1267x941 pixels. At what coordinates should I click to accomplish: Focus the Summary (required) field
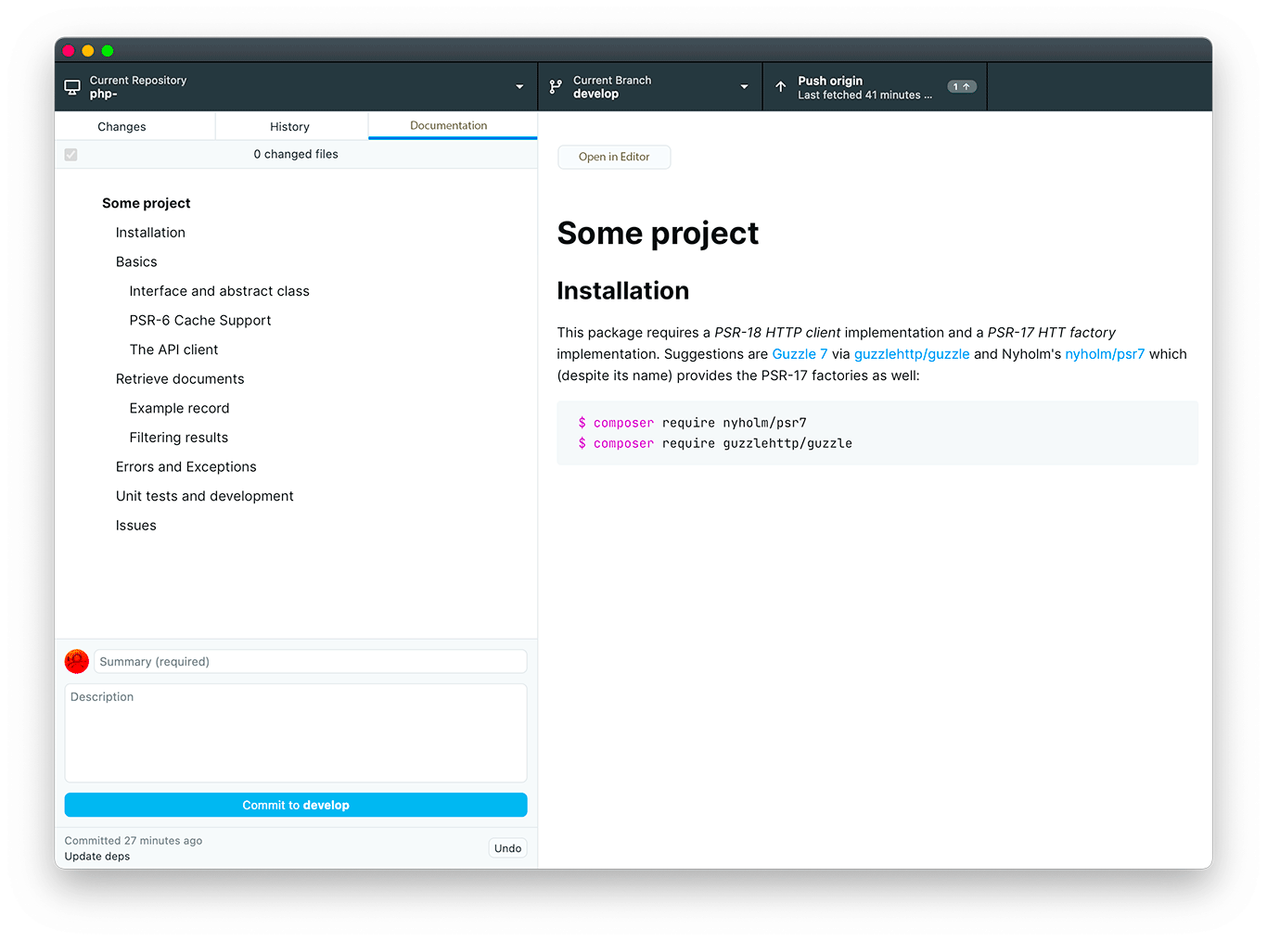click(x=311, y=661)
